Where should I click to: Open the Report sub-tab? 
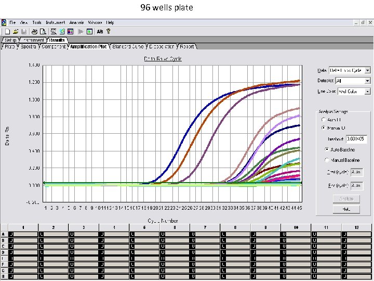click(x=187, y=47)
